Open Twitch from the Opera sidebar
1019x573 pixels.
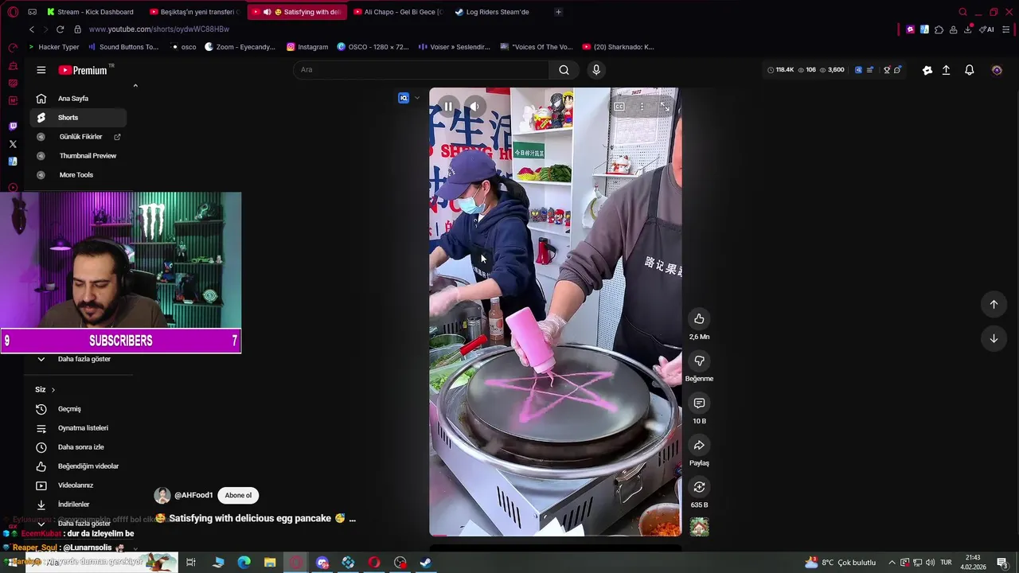(x=13, y=127)
